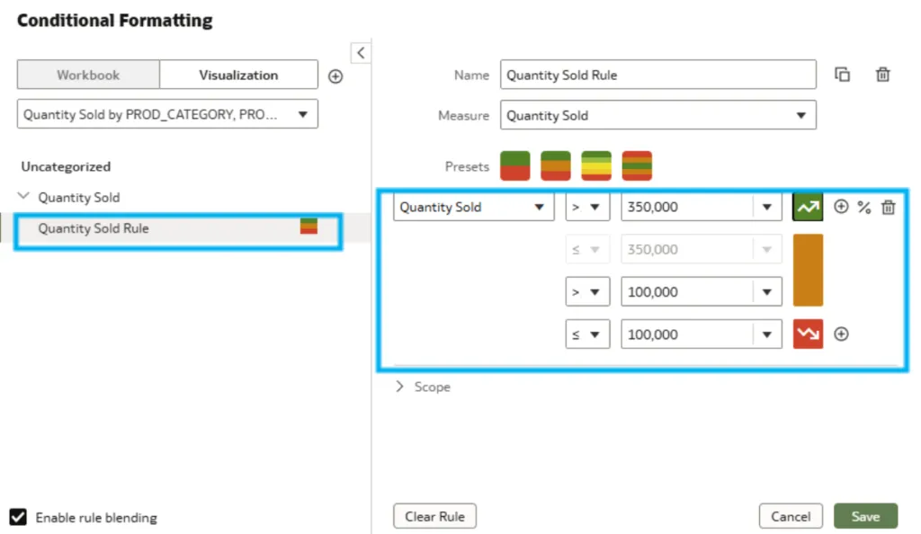Delete the rule using the top trash icon
This screenshot has height=534, width=921.
(x=882, y=76)
